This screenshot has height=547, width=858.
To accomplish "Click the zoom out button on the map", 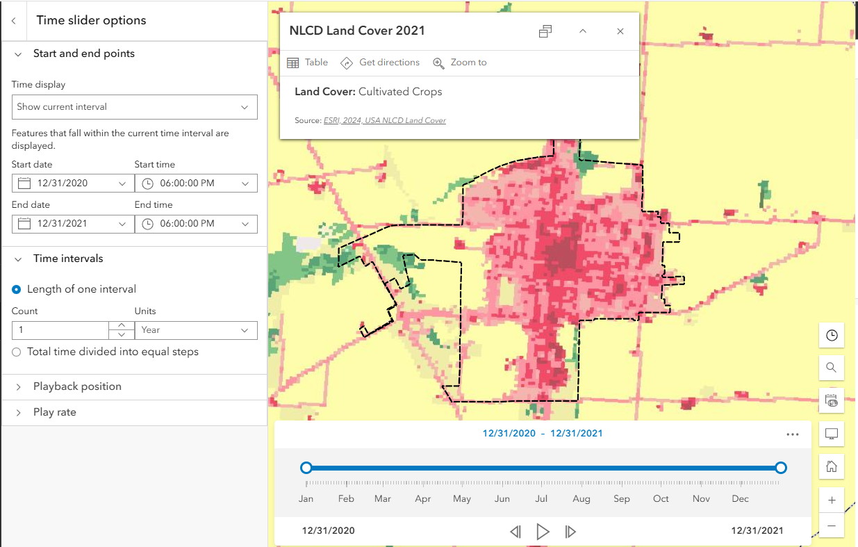I will tap(832, 525).
